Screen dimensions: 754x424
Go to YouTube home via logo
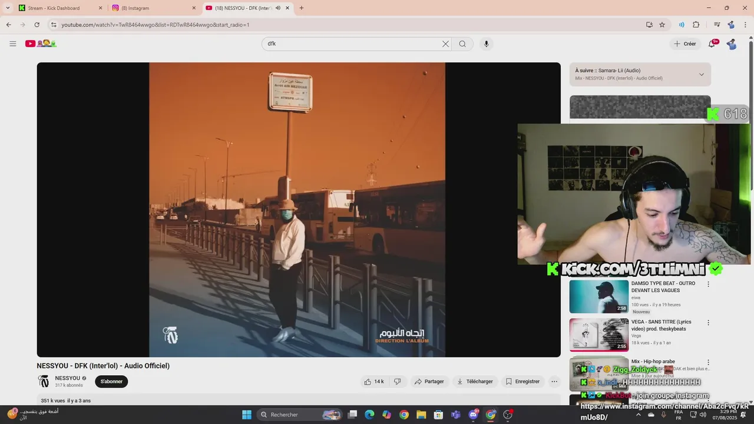pyautogui.click(x=41, y=44)
